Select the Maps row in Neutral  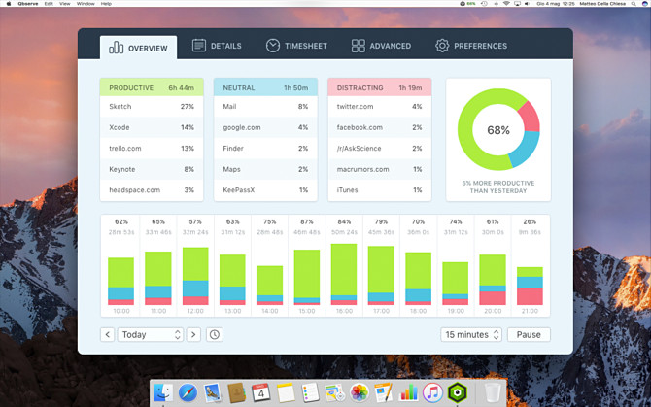265,169
